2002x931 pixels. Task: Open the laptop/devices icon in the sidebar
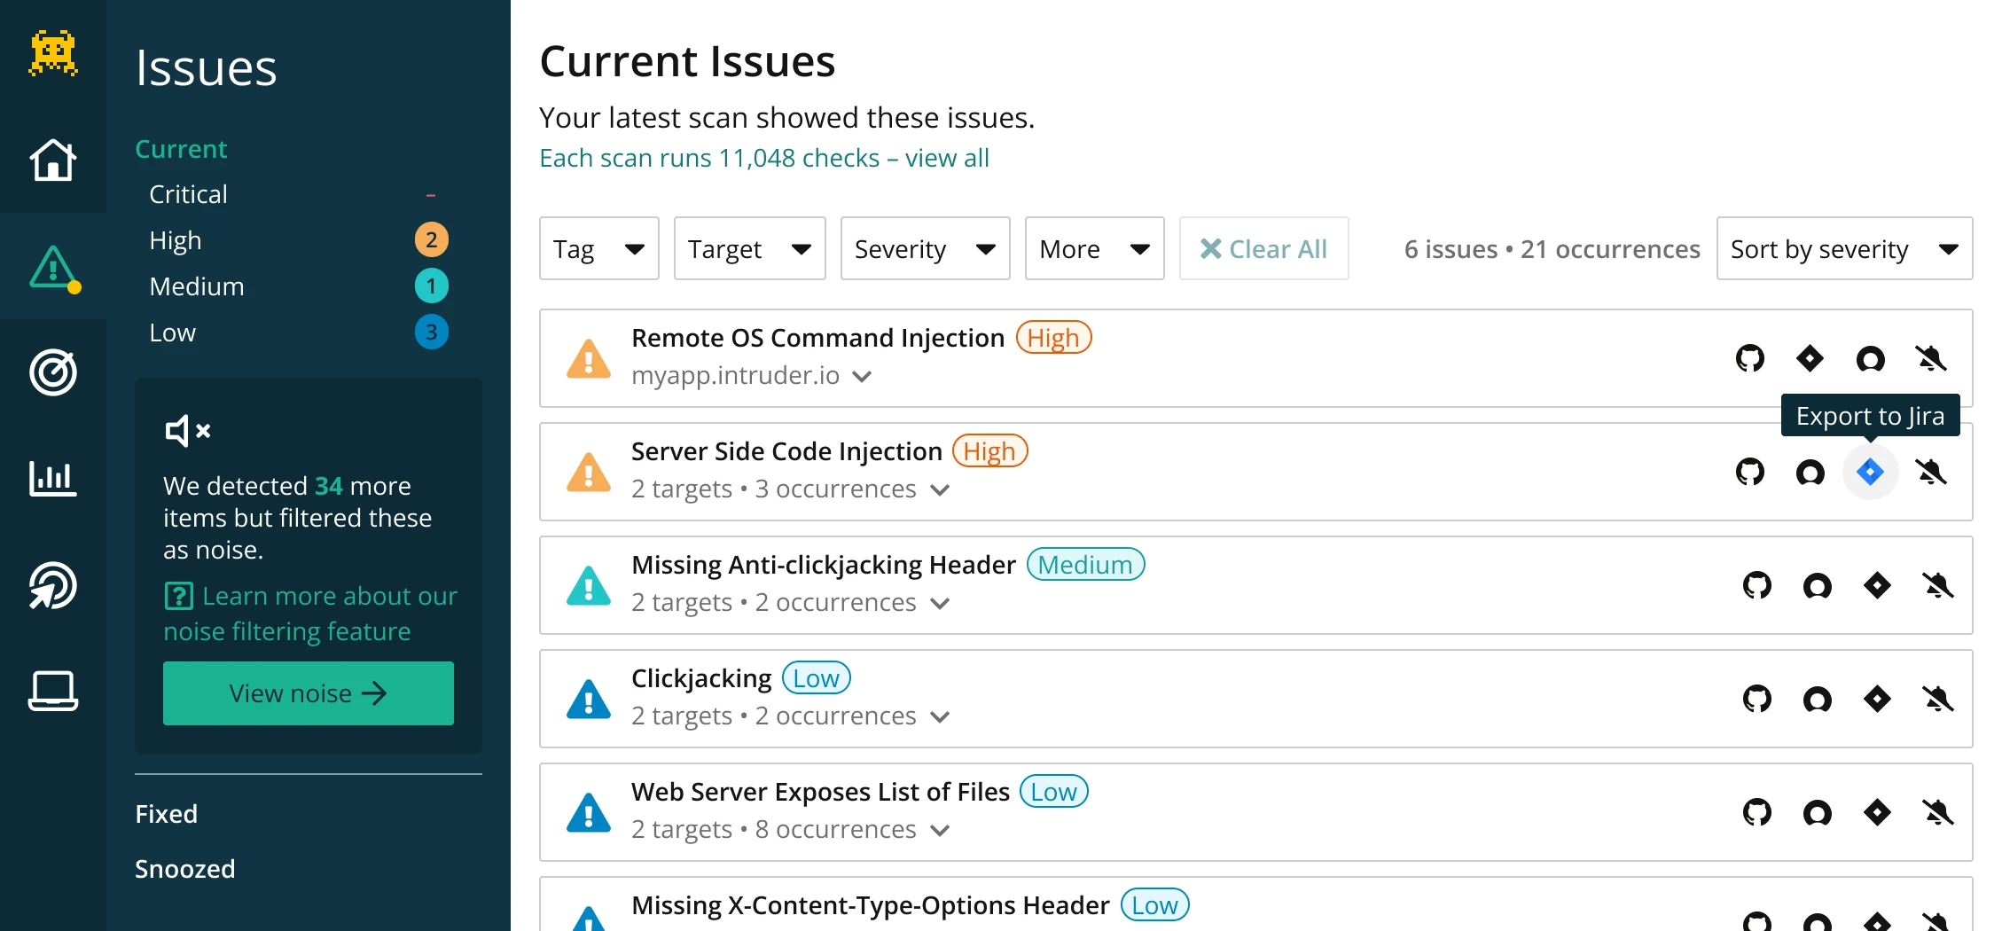click(x=52, y=692)
